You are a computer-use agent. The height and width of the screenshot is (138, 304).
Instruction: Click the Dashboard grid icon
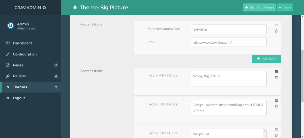click(8, 43)
